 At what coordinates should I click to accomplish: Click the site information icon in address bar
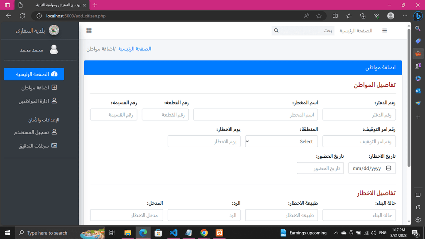click(x=39, y=16)
